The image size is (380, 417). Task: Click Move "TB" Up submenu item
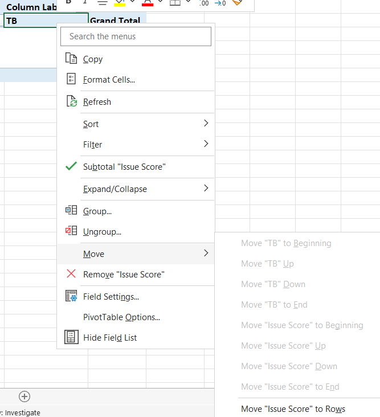(x=267, y=264)
